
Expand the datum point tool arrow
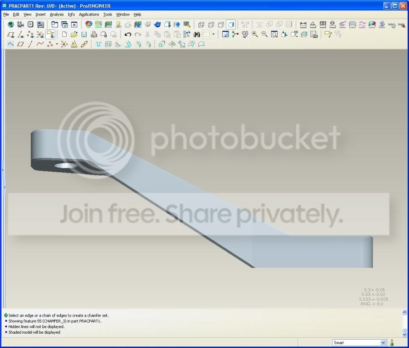57,44
